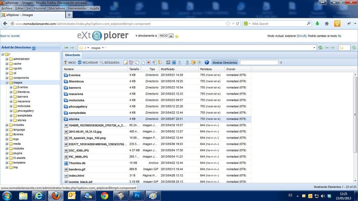Refresh the Árbol de Directorios tree icon
The height and width of the screenshot is (201, 358).
(x=34, y=48)
